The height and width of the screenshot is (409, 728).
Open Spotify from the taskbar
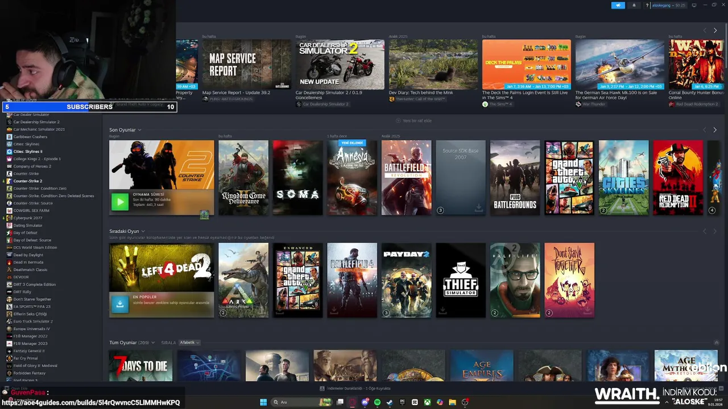[377, 402]
